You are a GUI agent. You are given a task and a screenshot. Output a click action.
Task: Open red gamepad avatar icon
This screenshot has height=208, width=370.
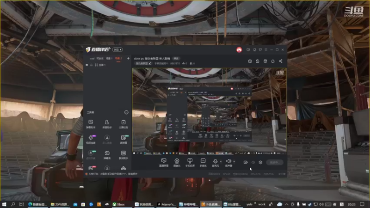pyautogui.click(x=239, y=50)
